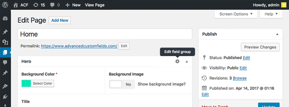Image resolution: width=289 pixels, height=107 pixels.
Task: Click the Title field label
Action: [25, 101]
